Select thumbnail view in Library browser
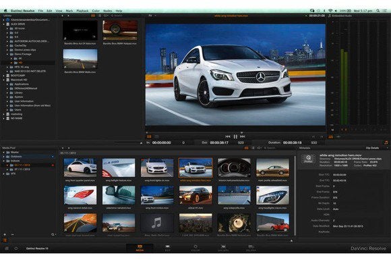The height and width of the screenshot is (262, 391). coord(93,16)
